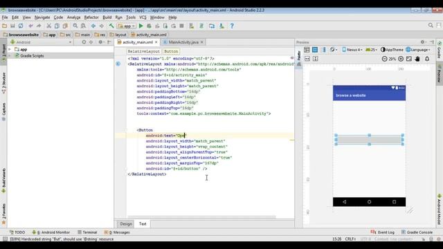Click the Cut scissors icon
Screen dimensions: 443x249
tap(48, 26)
